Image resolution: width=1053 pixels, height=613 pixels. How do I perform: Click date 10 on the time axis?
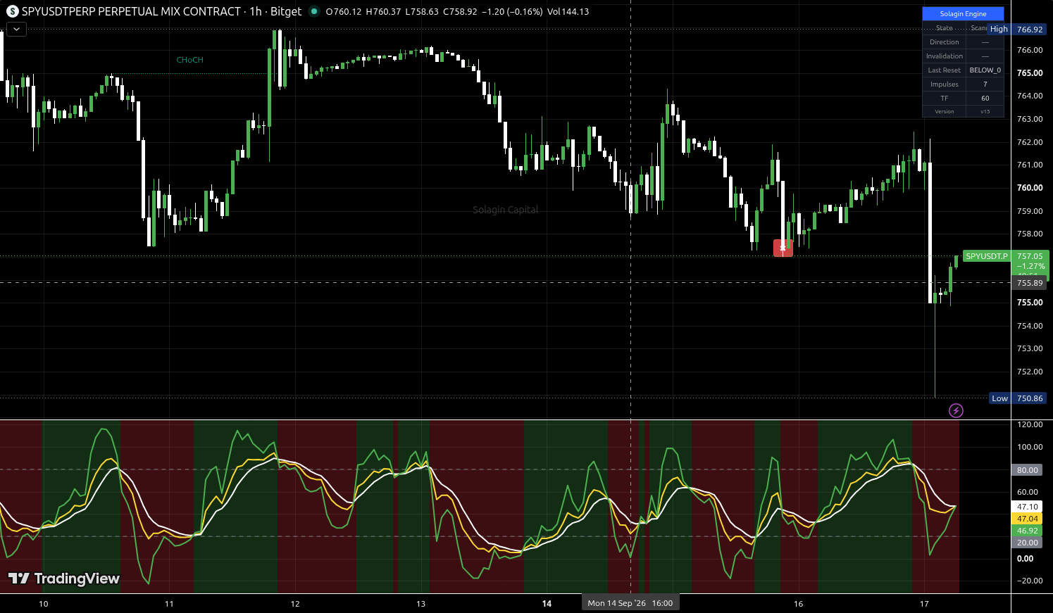coord(44,604)
